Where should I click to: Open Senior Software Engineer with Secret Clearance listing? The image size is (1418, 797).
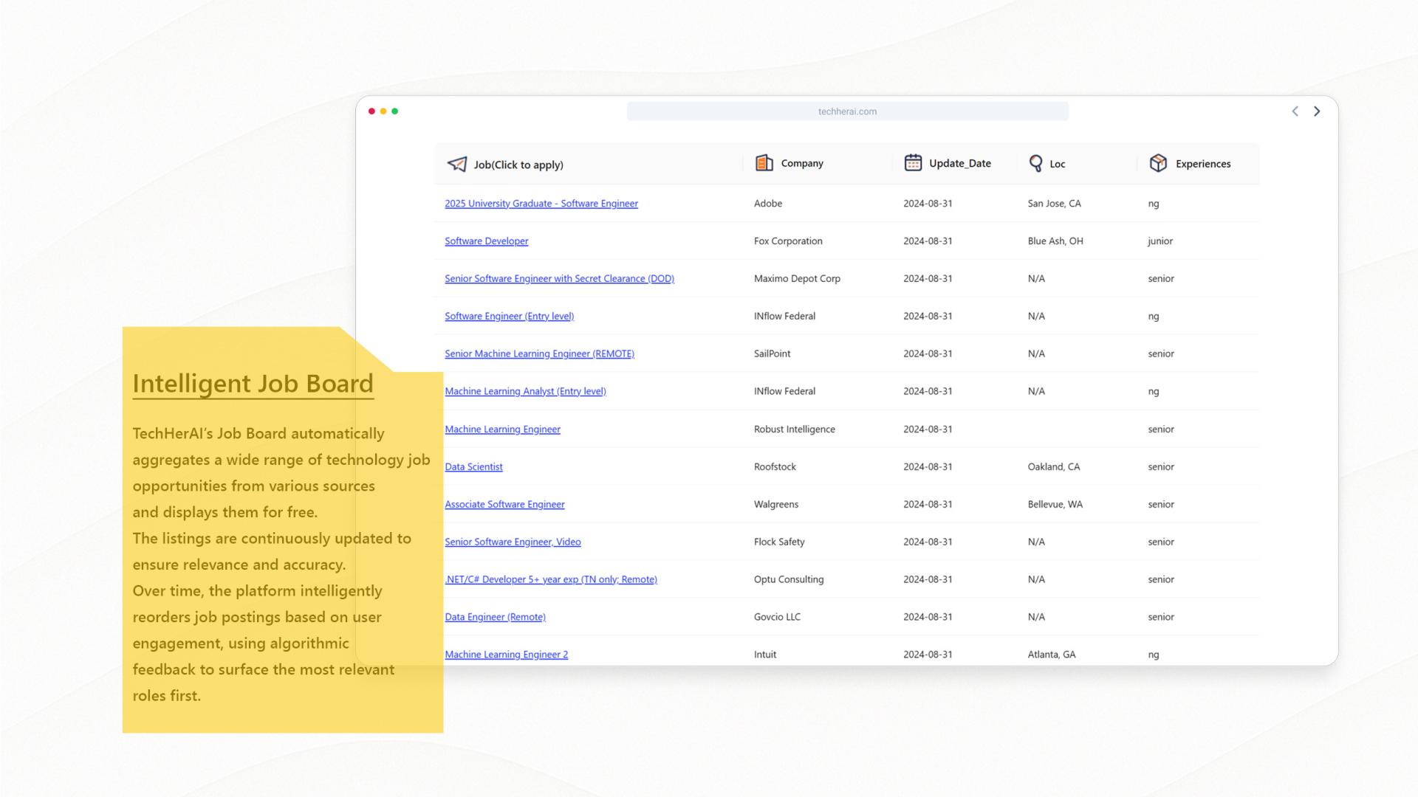point(559,278)
